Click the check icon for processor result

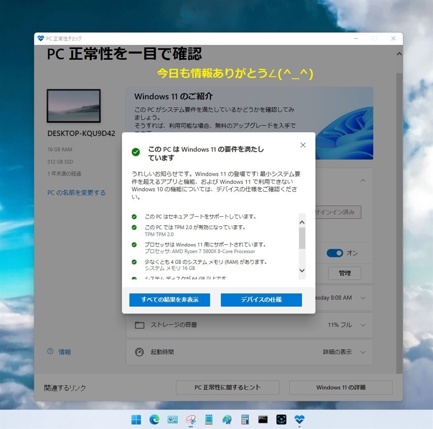click(x=134, y=245)
